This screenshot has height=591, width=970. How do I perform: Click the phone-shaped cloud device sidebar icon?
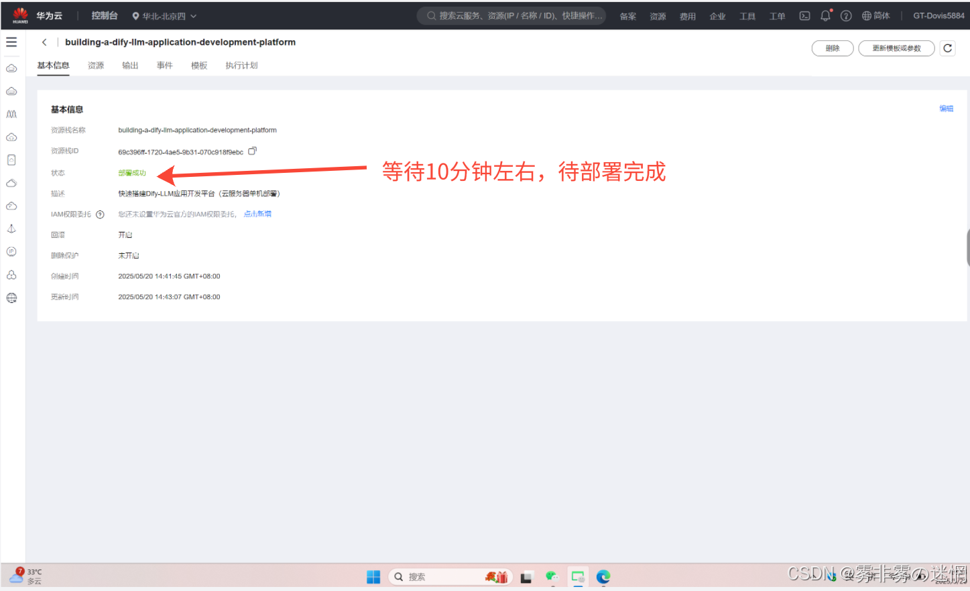(11, 160)
